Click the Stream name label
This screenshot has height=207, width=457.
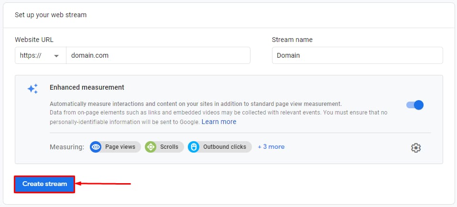(x=292, y=40)
